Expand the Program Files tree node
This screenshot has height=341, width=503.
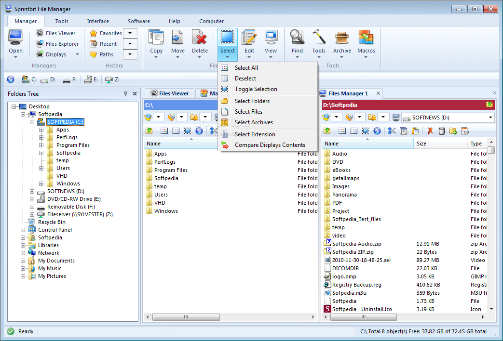(41, 145)
